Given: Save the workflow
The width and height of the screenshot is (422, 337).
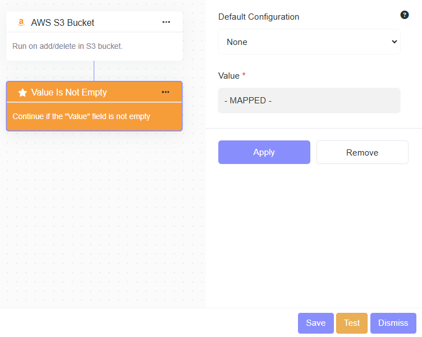Looking at the screenshot, I should [x=315, y=323].
